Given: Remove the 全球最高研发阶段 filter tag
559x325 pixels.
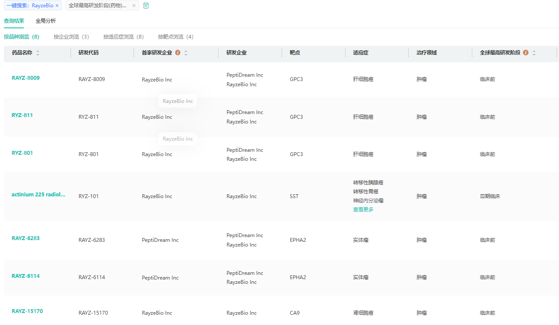Looking at the screenshot, I should [x=134, y=6].
